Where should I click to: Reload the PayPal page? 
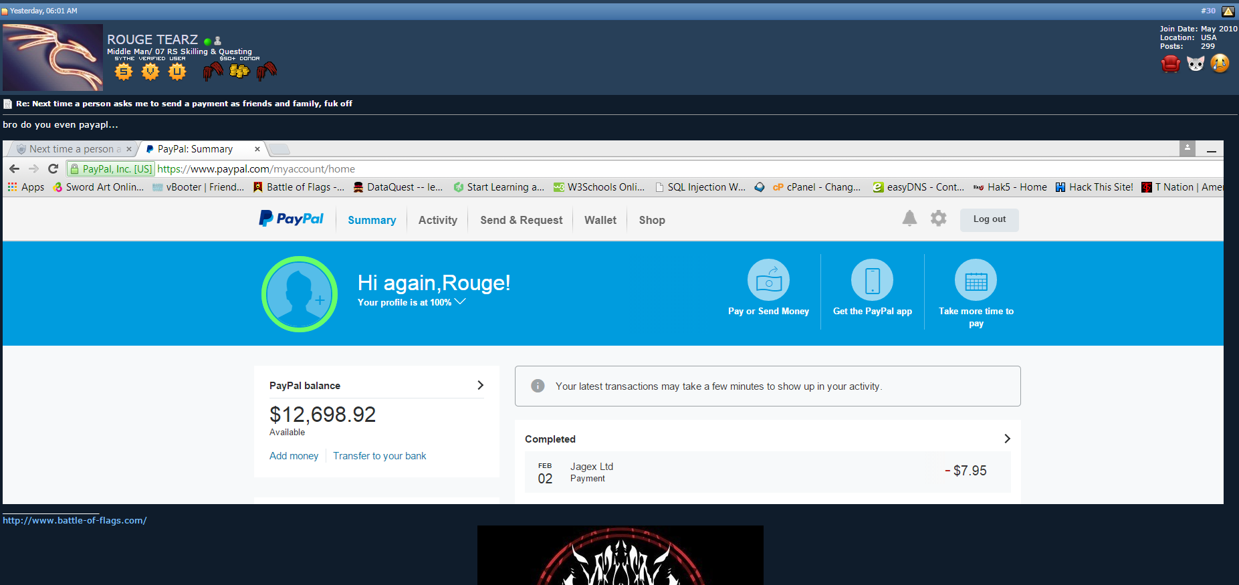53,168
